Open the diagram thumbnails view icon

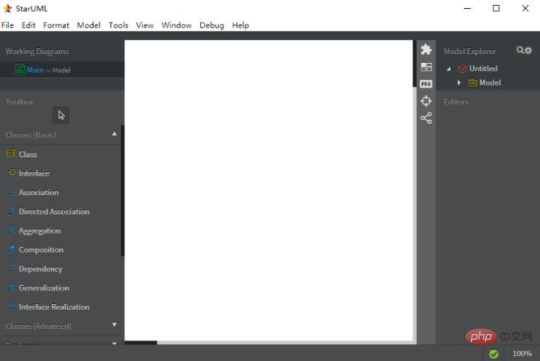(x=426, y=67)
